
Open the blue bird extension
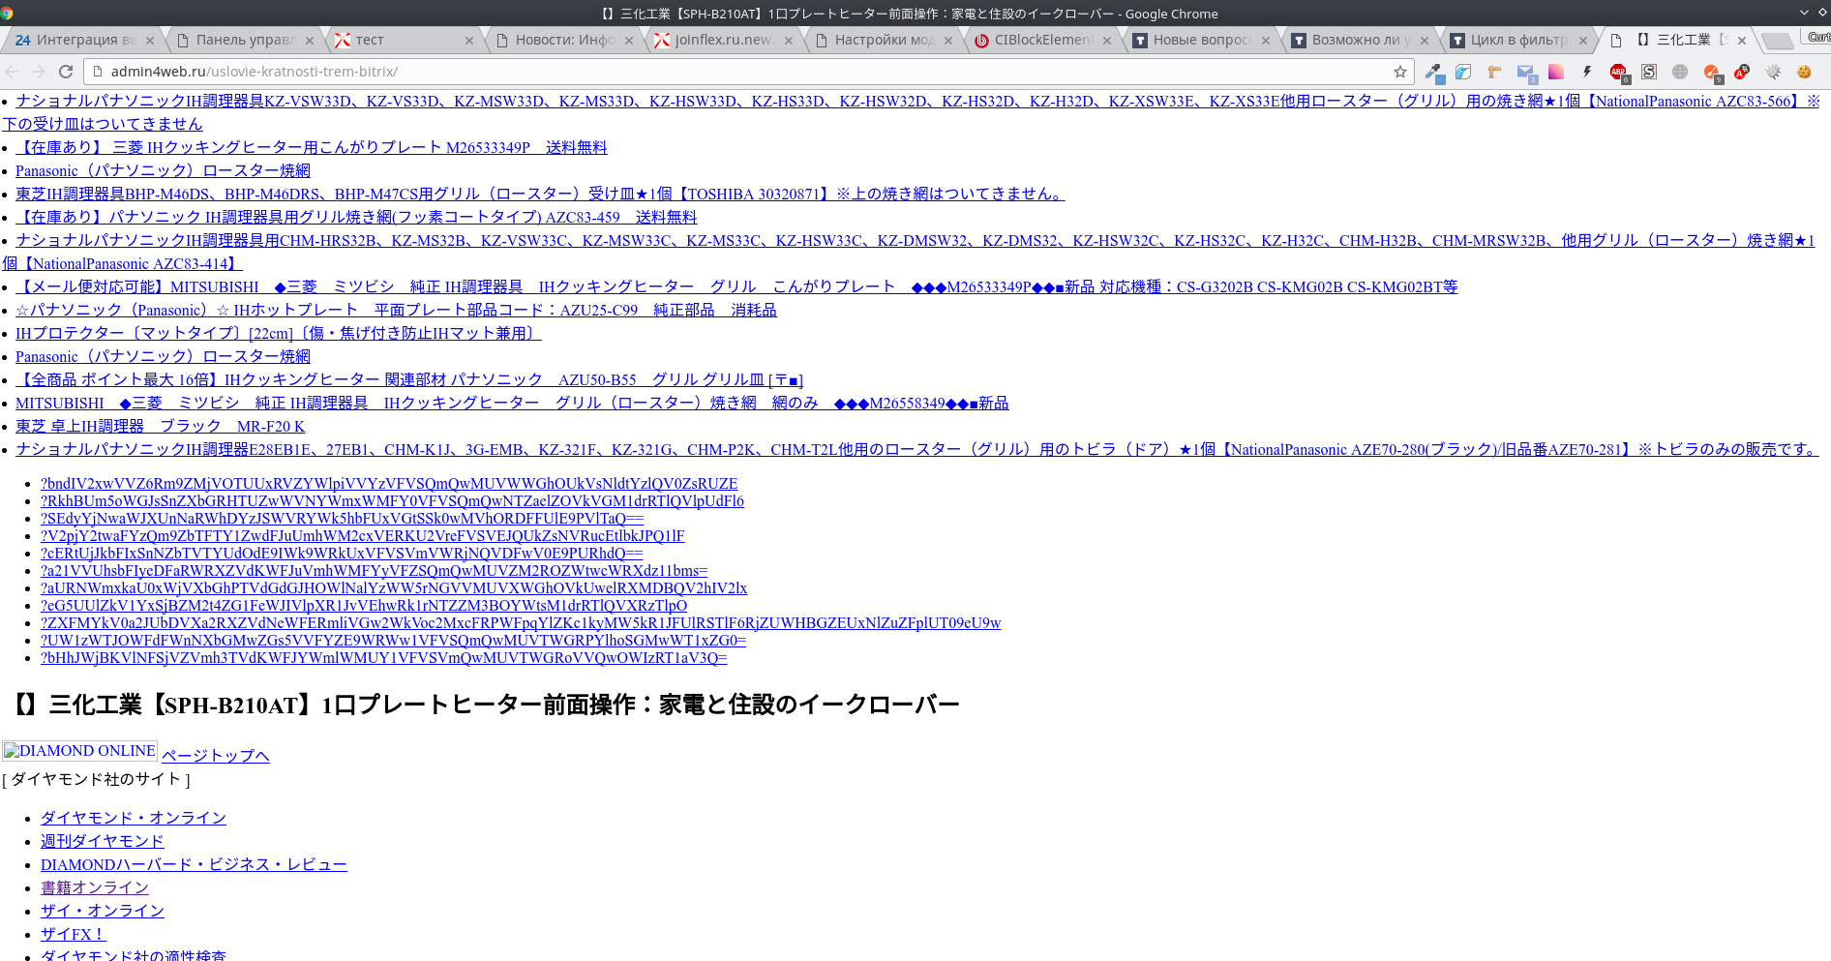1463,72
